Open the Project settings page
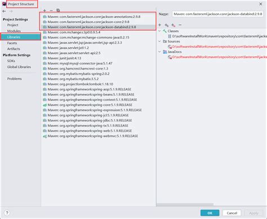The width and height of the screenshot is (267, 219). pos(12,25)
